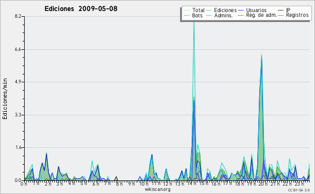Image resolution: width=315 pixels, height=194 pixels.
Task: Click the orange Bots legend line swatch
Action: (187, 15)
